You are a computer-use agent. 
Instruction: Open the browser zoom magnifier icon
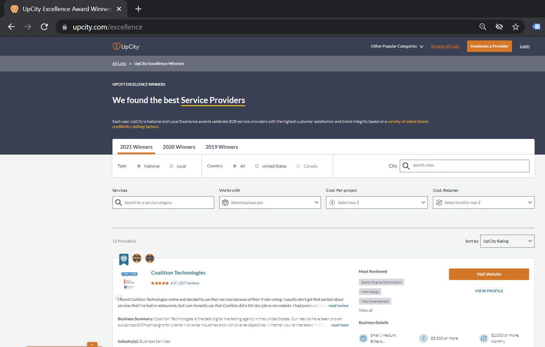[x=483, y=27]
